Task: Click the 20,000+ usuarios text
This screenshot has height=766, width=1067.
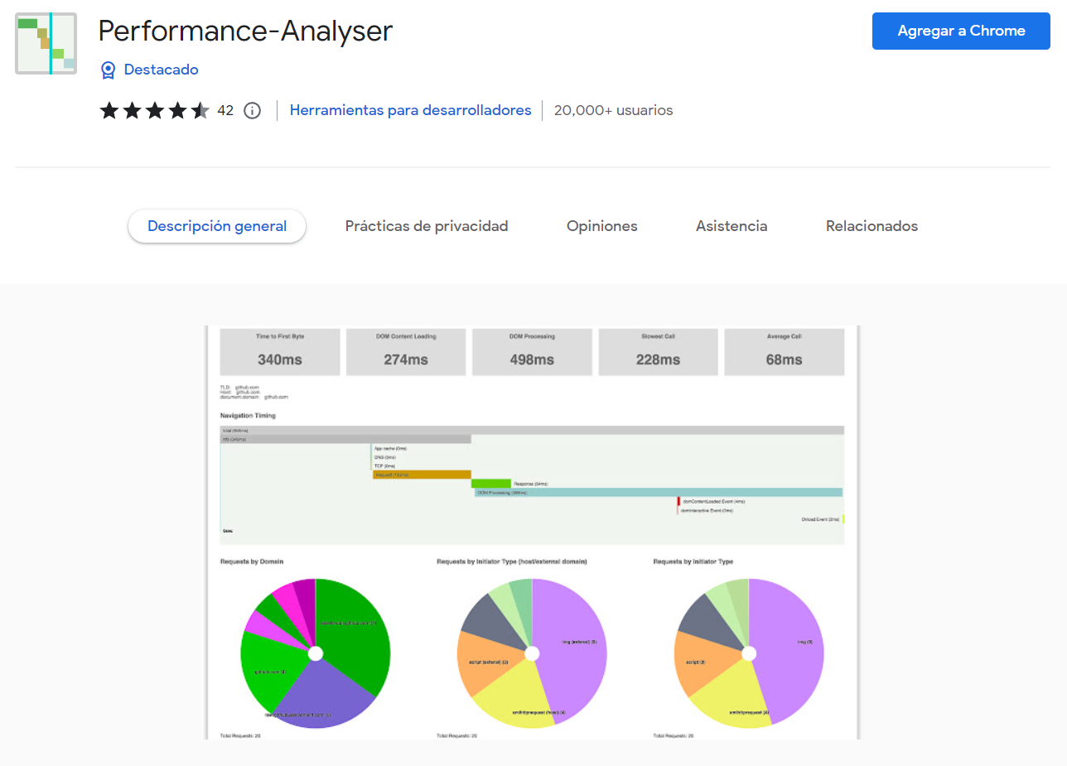Action: click(613, 110)
